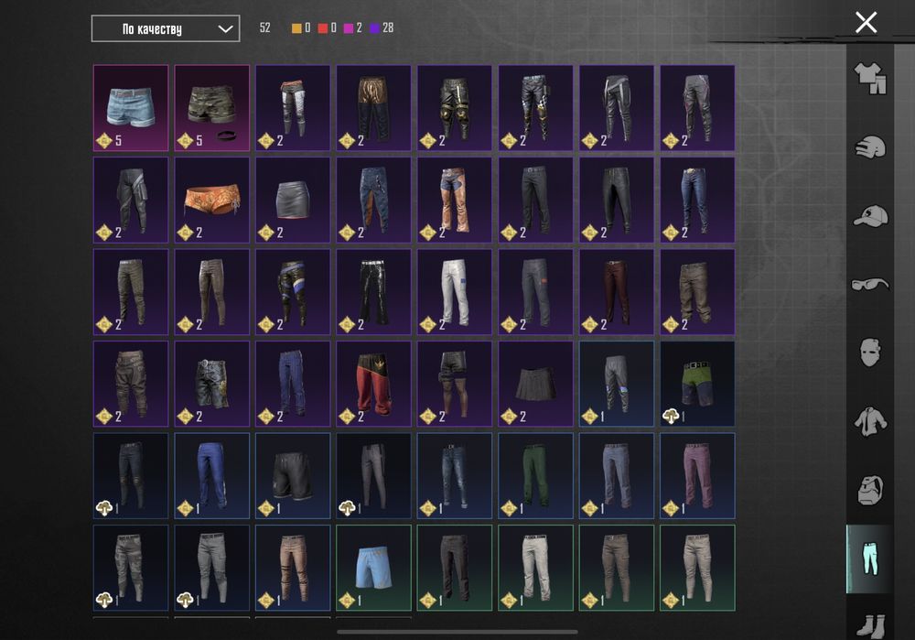Open the face mask category icon

pos(869,353)
